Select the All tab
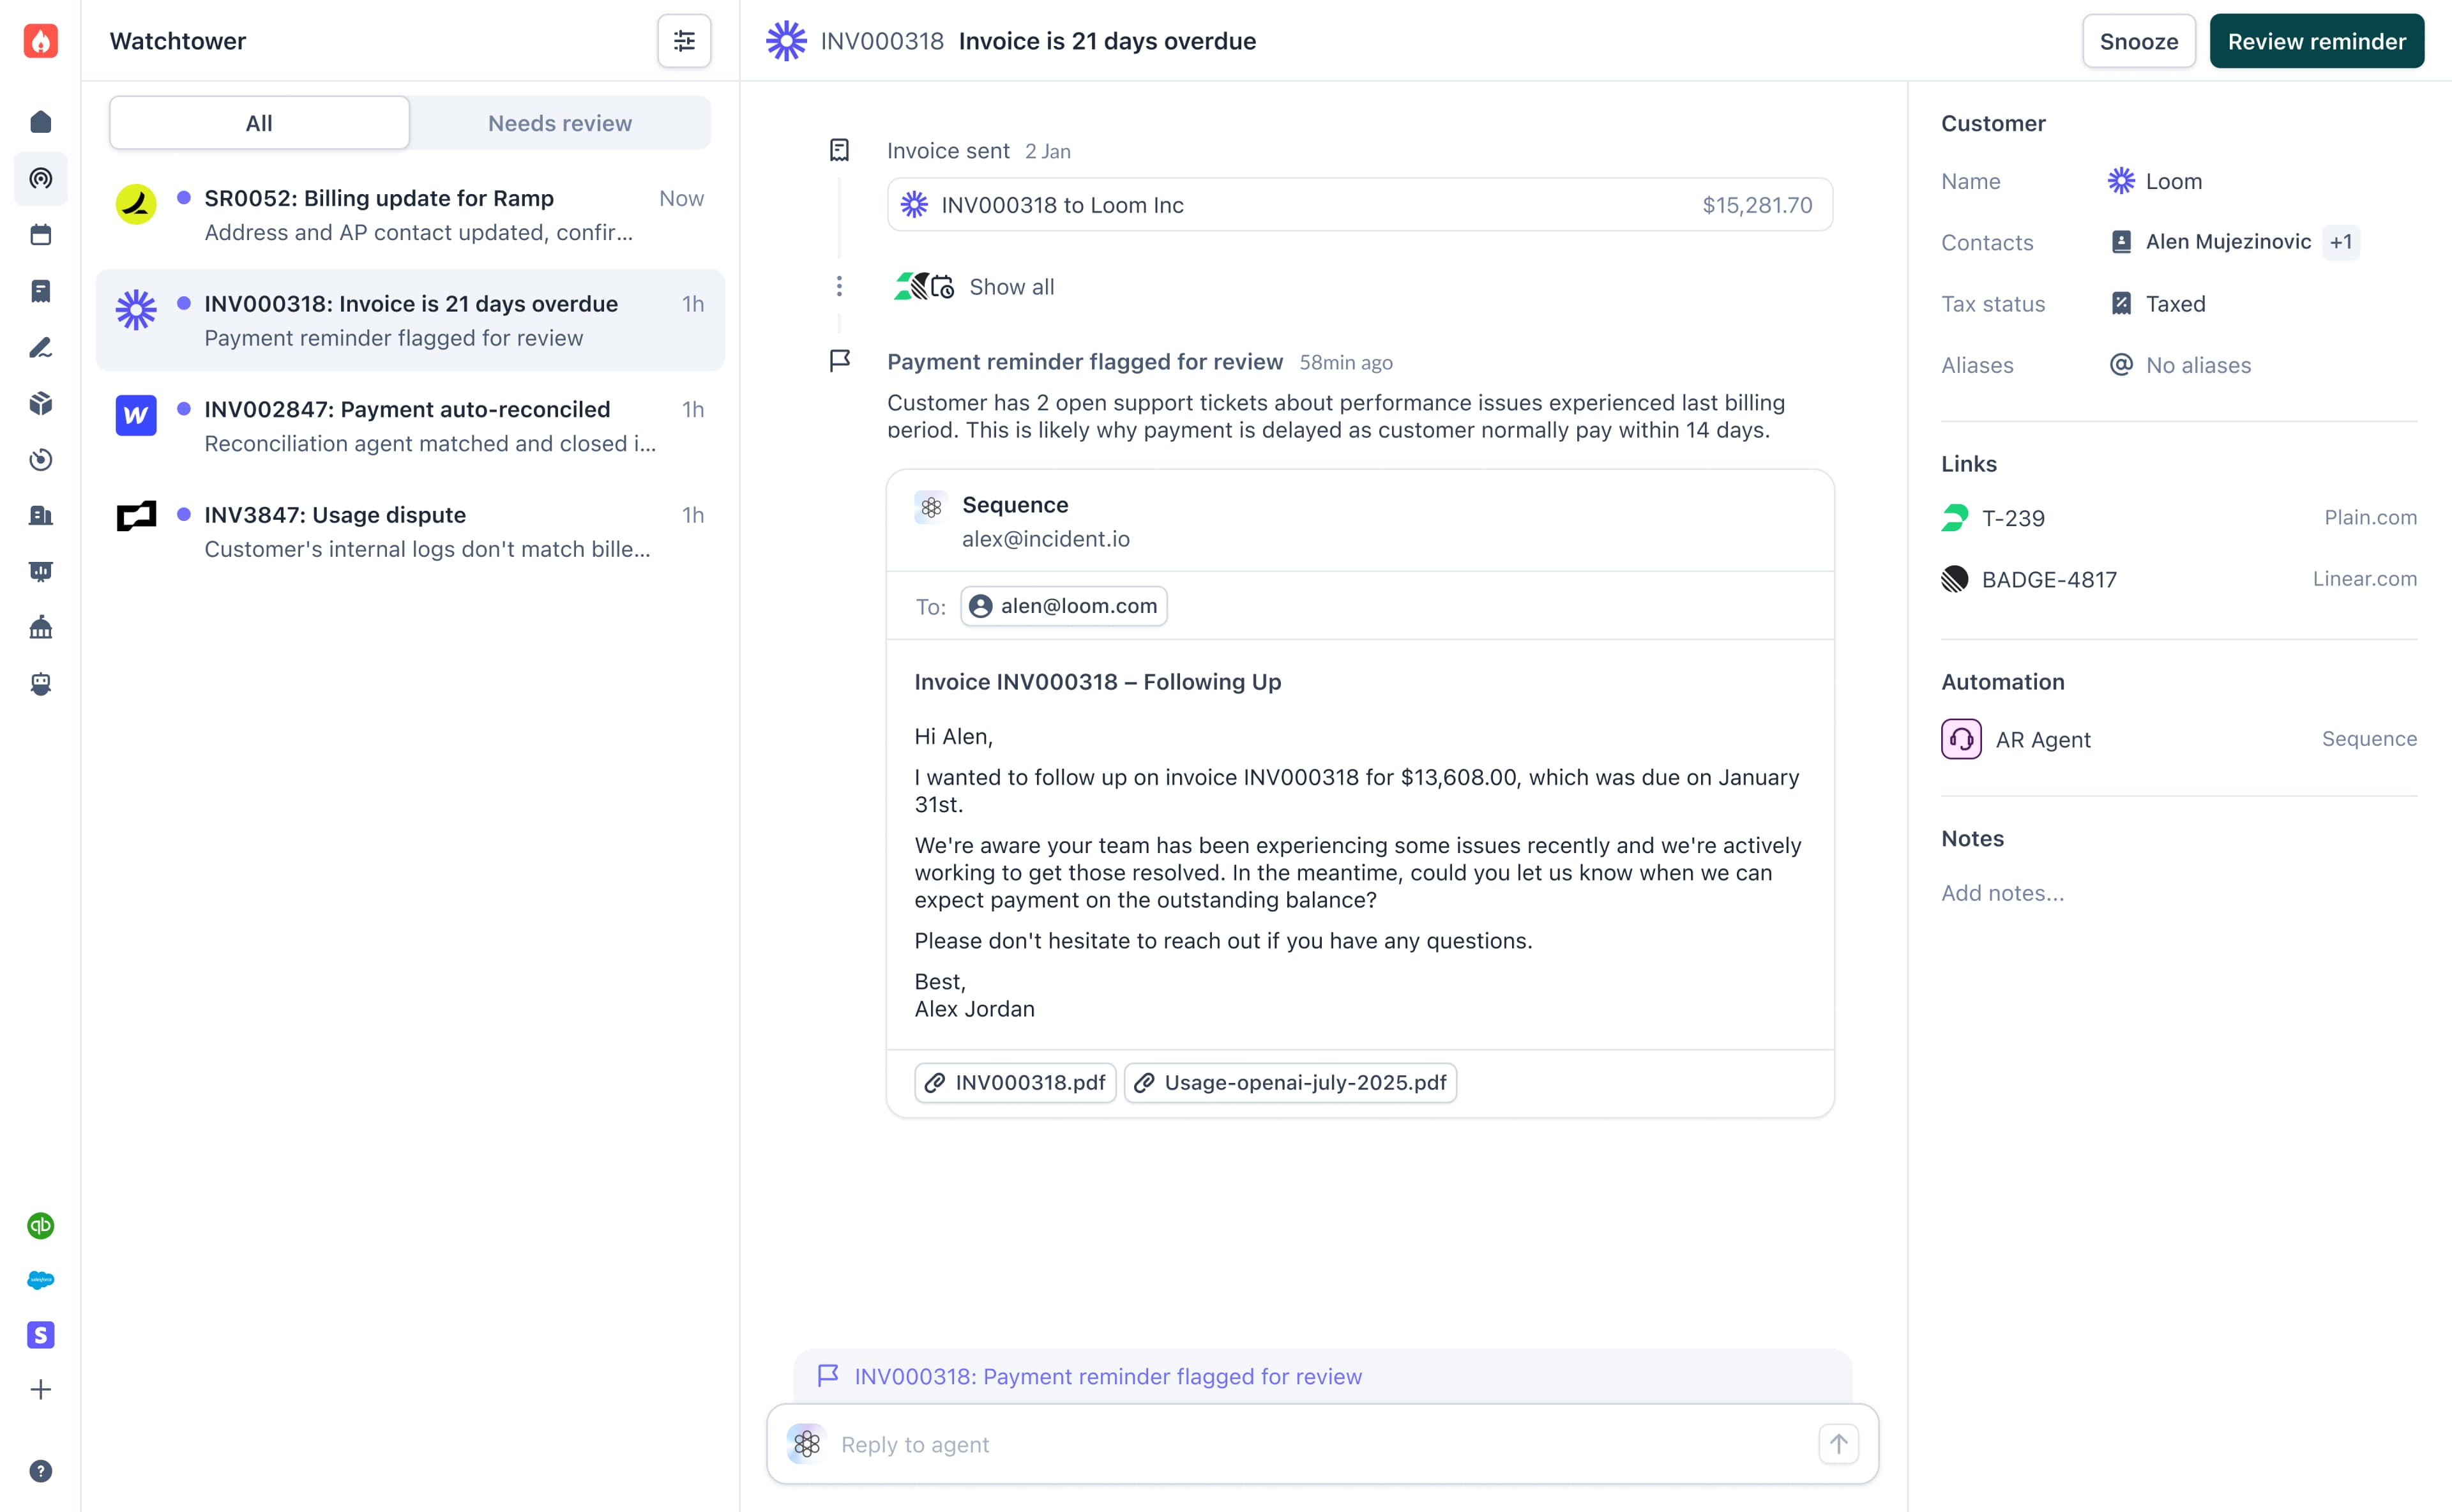This screenshot has height=1512, width=2452. [x=259, y=123]
